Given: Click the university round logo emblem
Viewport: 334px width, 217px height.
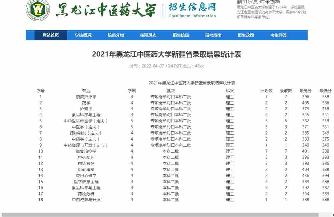Looking at the screenshot, I should click(x=38, y=10).
